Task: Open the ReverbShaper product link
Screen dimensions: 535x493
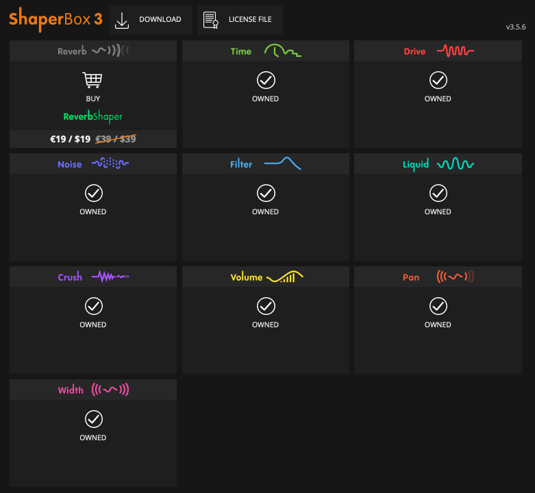Action: pos(92,116)
